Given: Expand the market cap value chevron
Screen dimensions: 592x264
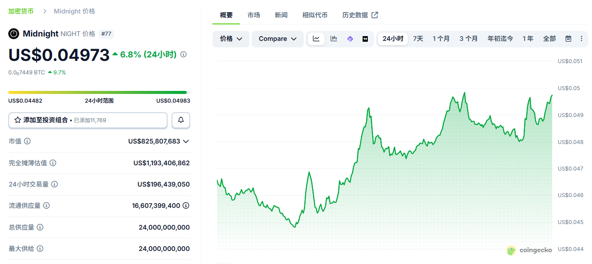Looking at the screenshot, I should pyautogui.click(x=186, y=141).
